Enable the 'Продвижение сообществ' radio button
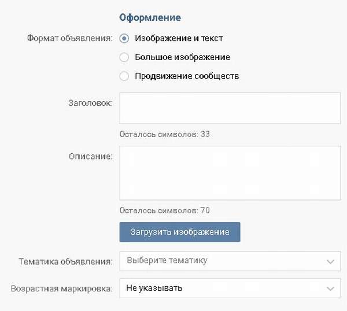Image resolution: width=347 pixels, height=311 pixels. tap(124, 76)
